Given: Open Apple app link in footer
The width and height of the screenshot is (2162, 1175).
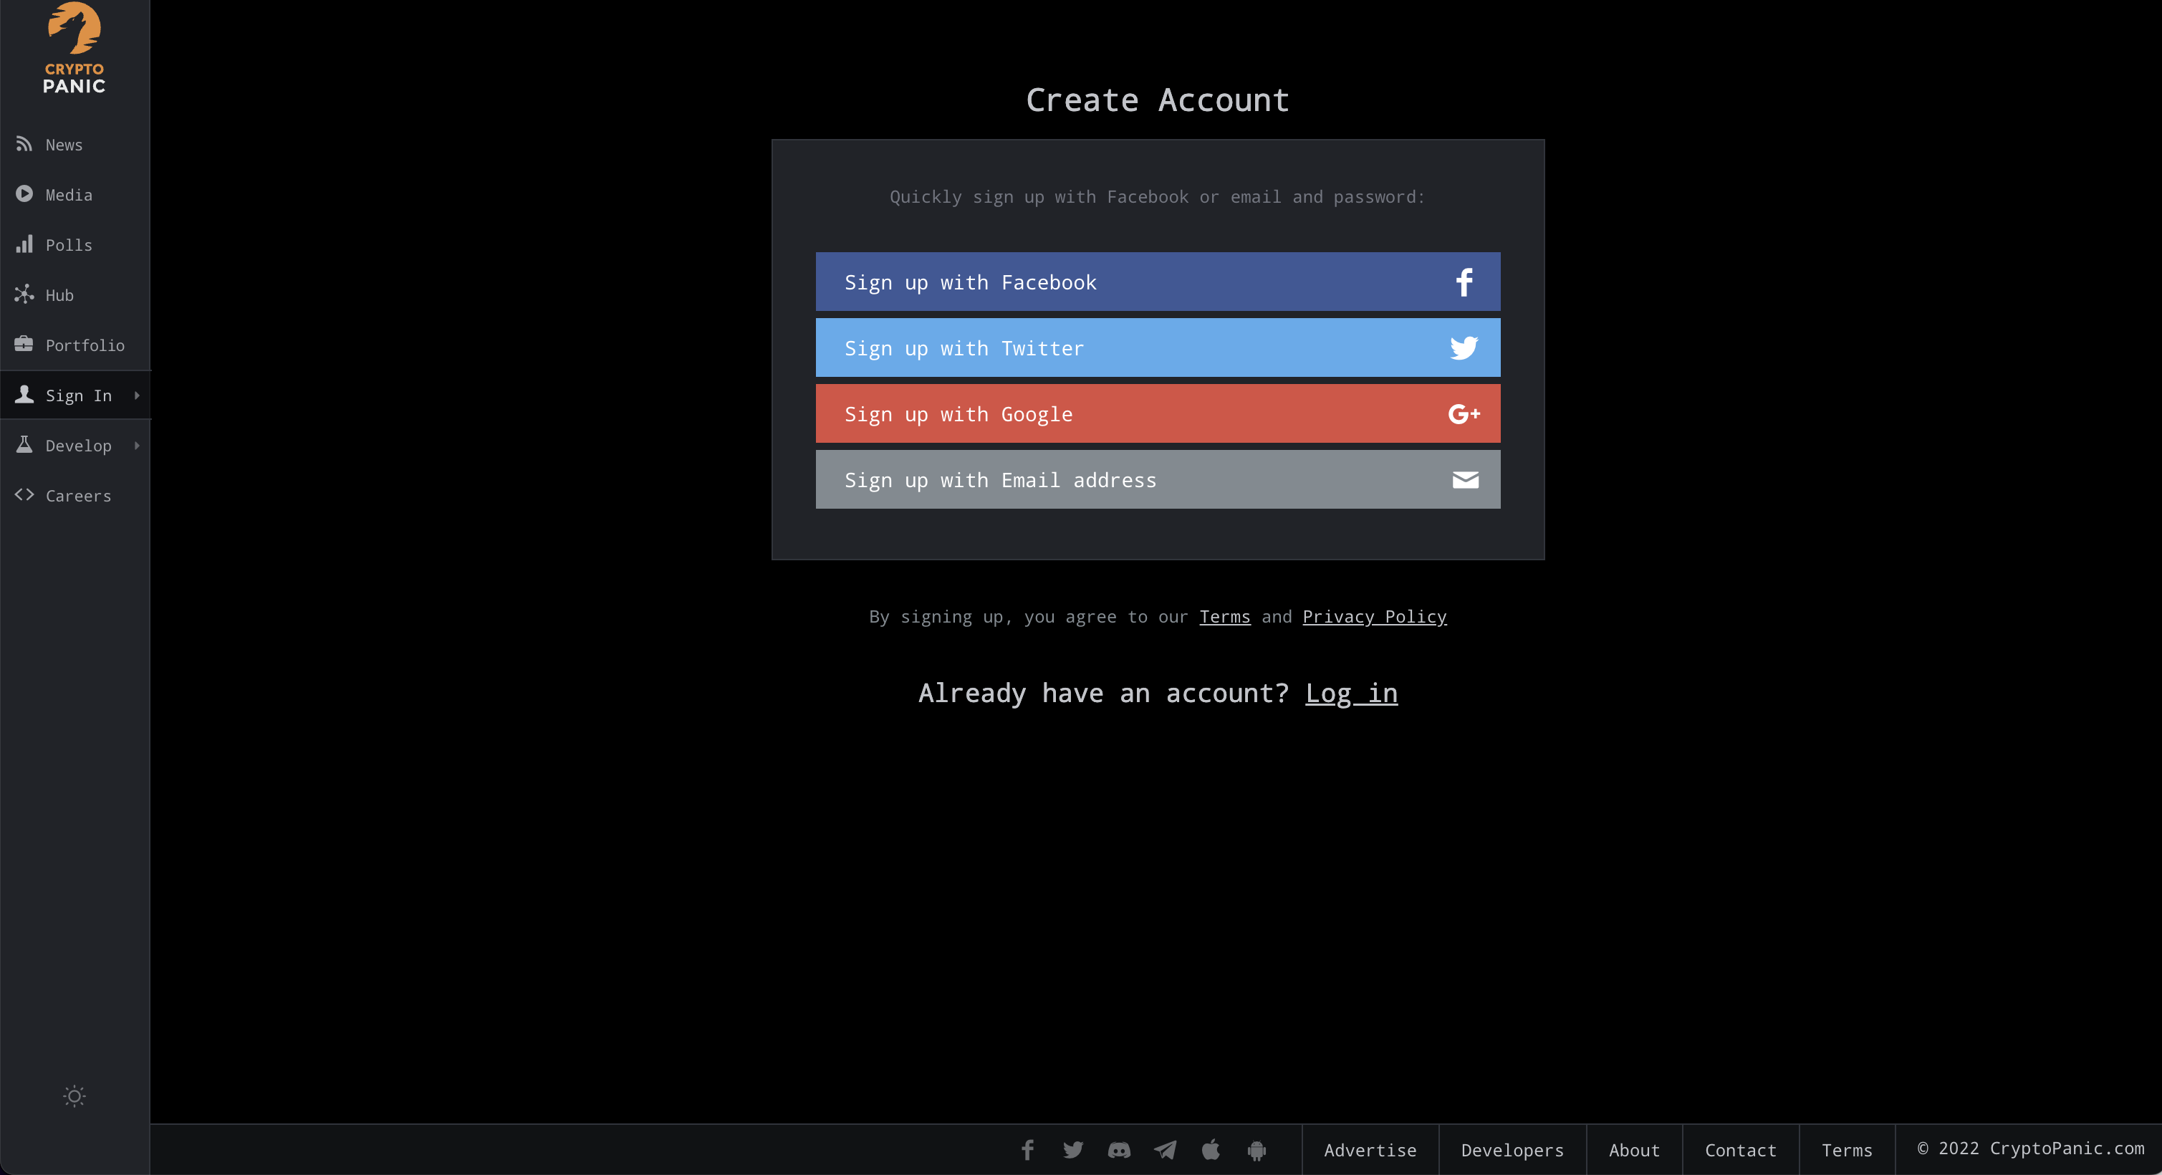Looking at the screenshot, I should (1210, 1150).
